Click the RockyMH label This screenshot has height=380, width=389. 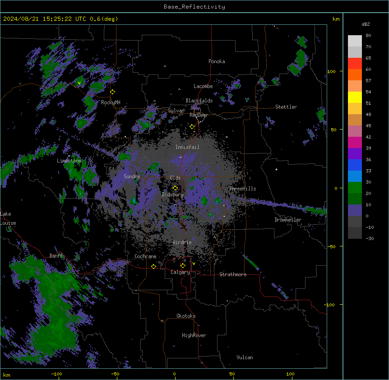[111, 102]
